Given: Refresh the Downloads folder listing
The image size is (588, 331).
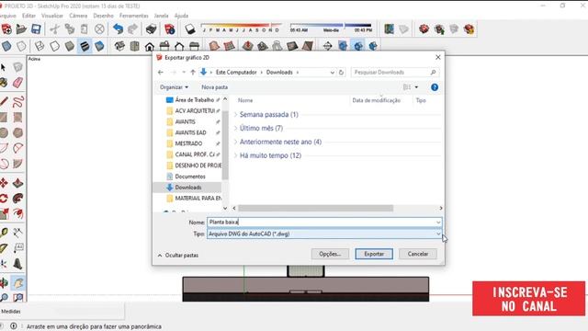Looking at the screenshot, I should (341, 73).
